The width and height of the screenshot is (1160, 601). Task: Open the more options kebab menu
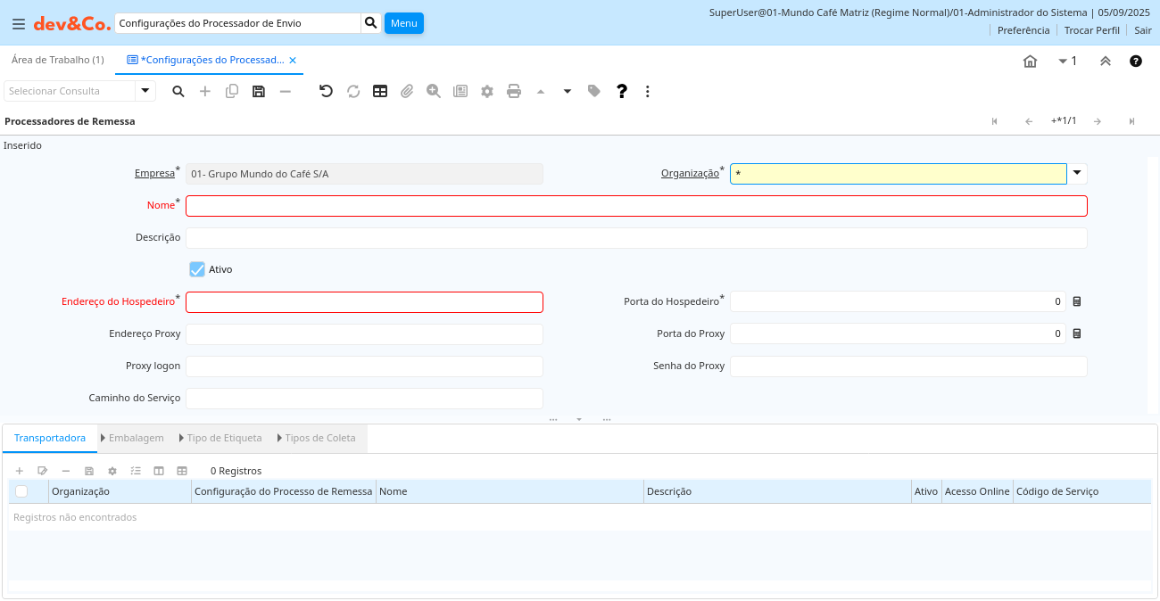[648, 91]
